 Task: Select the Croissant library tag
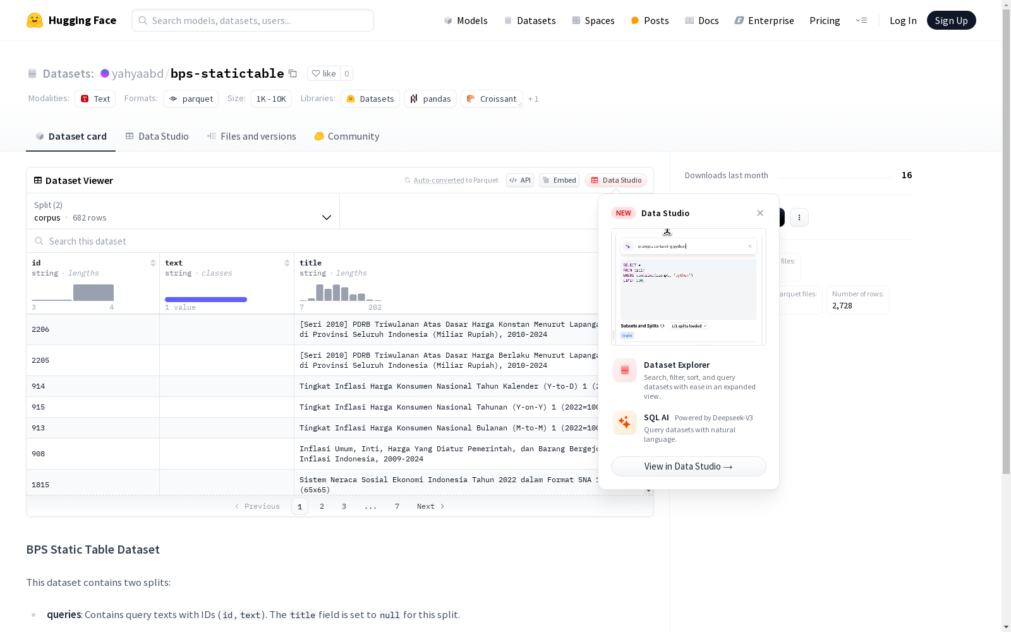click(492, 99)
